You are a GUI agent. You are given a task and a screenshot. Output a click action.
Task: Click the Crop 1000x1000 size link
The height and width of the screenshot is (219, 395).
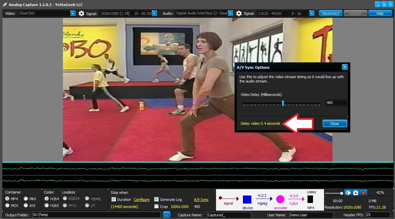tap(180, 207)
